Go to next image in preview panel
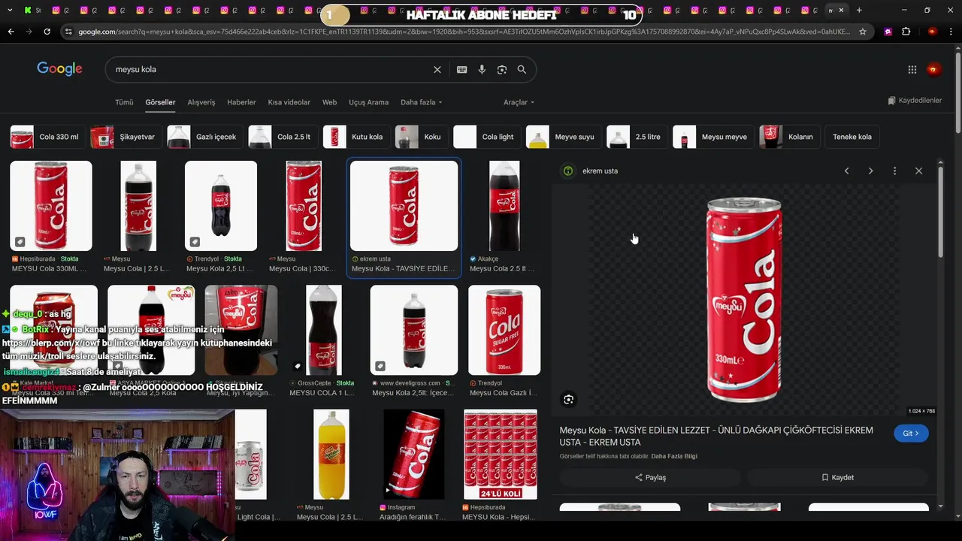The width and height of the screenshot is (962, 541). tap(870, 171)
